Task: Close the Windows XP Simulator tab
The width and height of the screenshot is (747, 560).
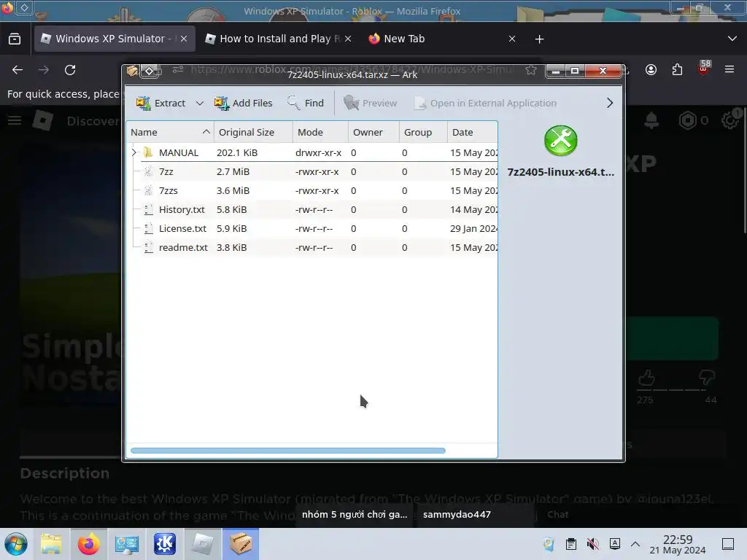Action: (184, 39)
